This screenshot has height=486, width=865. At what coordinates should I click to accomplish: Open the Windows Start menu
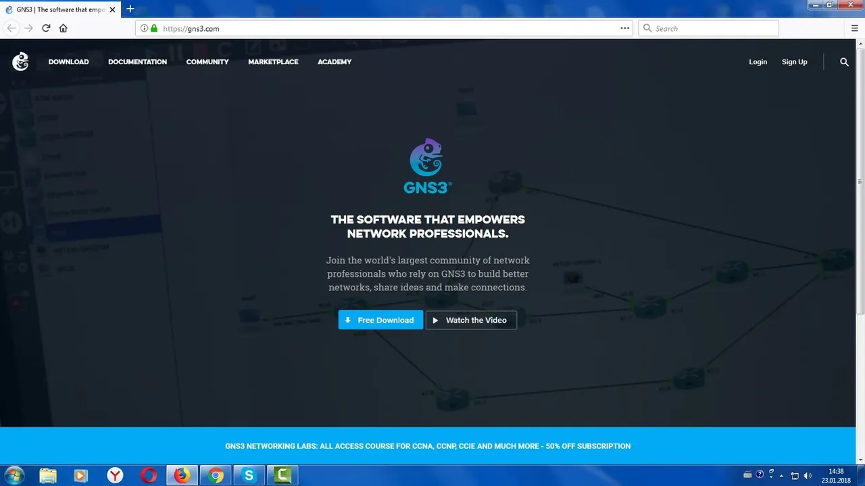[x=14, y=475]
